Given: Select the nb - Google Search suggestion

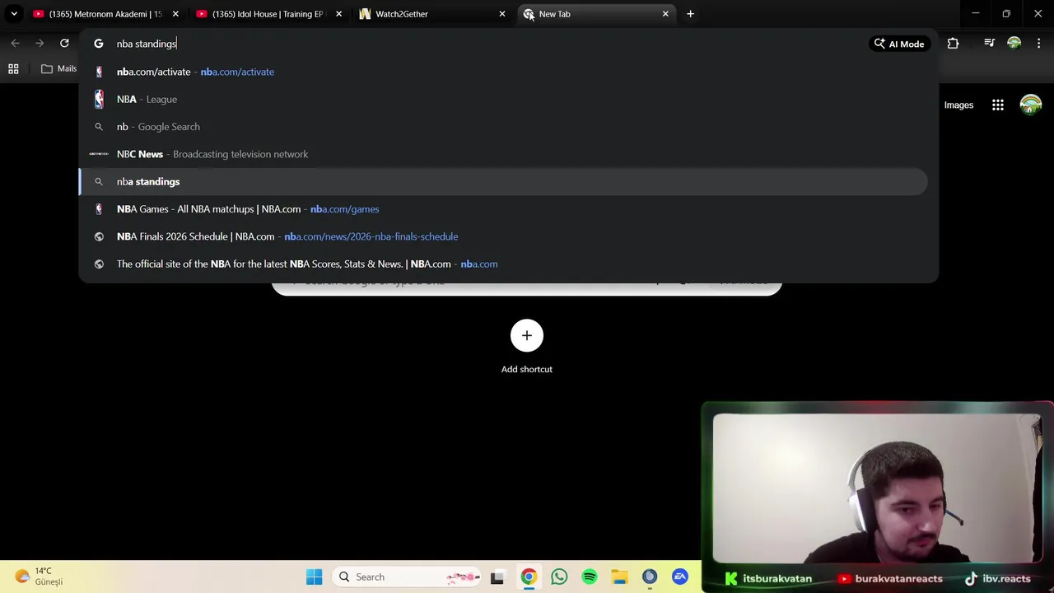Looking at the screenshot, I should 503,127.
